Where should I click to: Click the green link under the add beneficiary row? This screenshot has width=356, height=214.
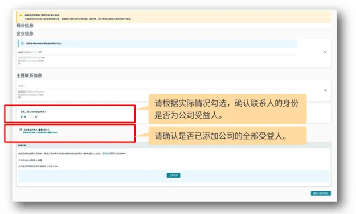coord(40,133)
